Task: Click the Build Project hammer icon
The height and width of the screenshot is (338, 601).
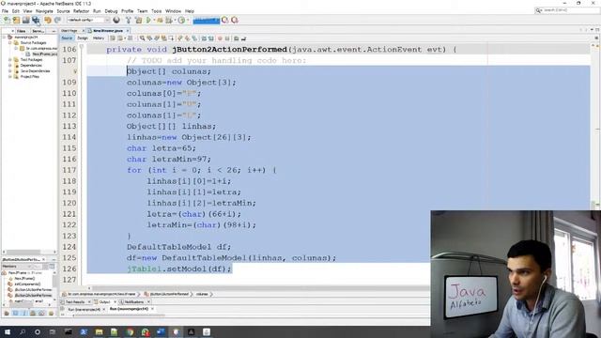Action: [x=129, y=20]
